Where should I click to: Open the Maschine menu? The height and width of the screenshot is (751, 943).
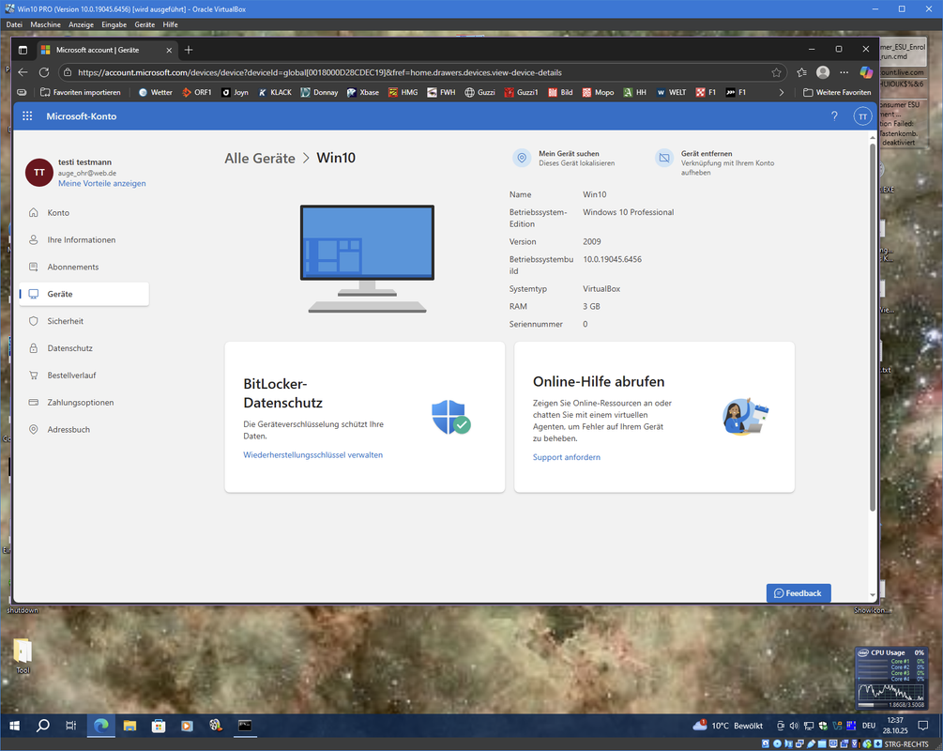point(46,24)
